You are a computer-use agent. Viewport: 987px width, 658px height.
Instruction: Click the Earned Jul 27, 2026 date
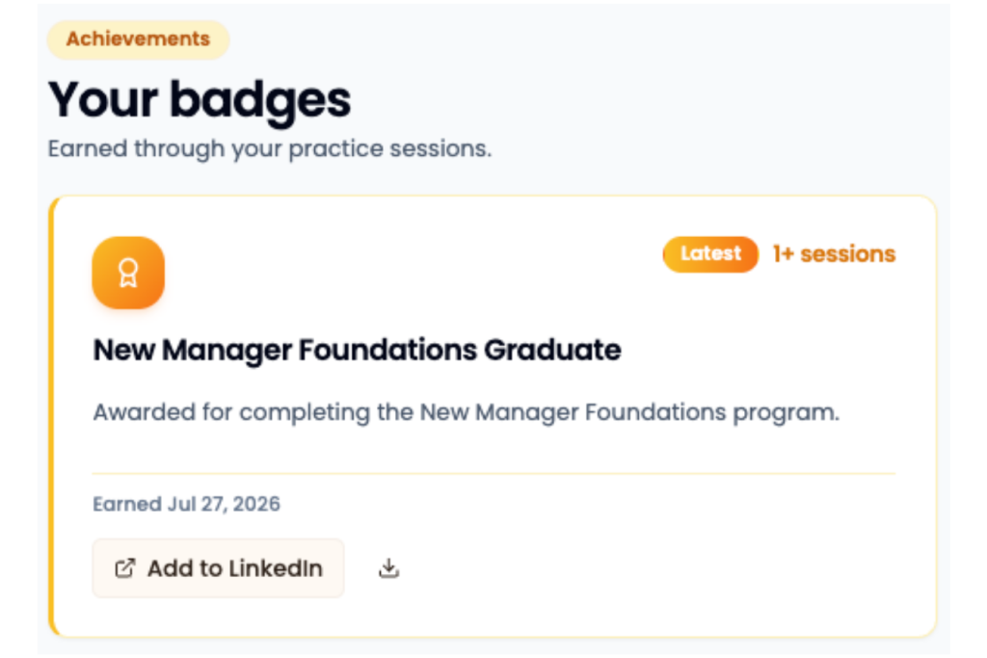pyautogui.click(x=186, y=504)
